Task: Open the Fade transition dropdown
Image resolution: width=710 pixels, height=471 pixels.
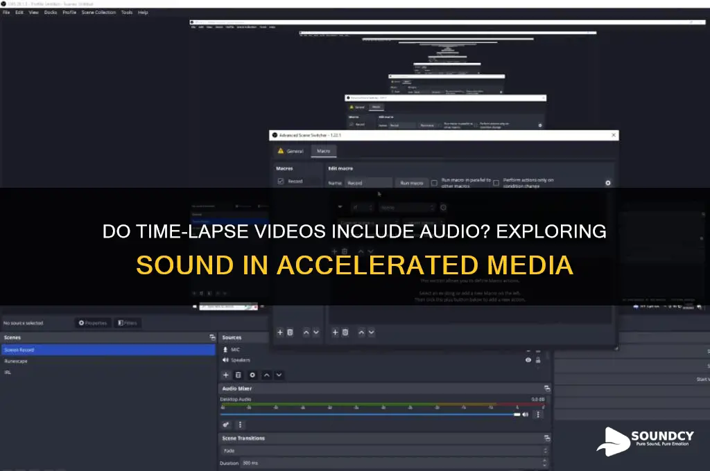Action: [x=384, y=451]
